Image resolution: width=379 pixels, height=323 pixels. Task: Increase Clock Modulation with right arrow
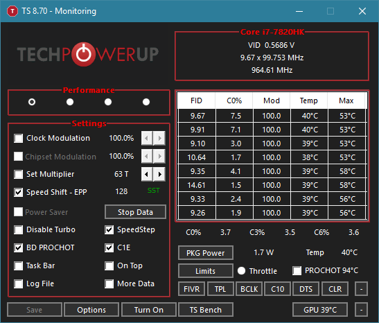(159, 139)
